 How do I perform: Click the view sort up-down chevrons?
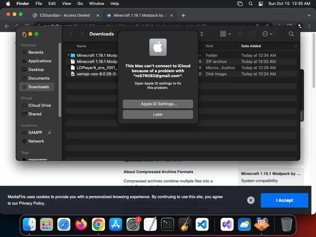click(x=202, y=34)
